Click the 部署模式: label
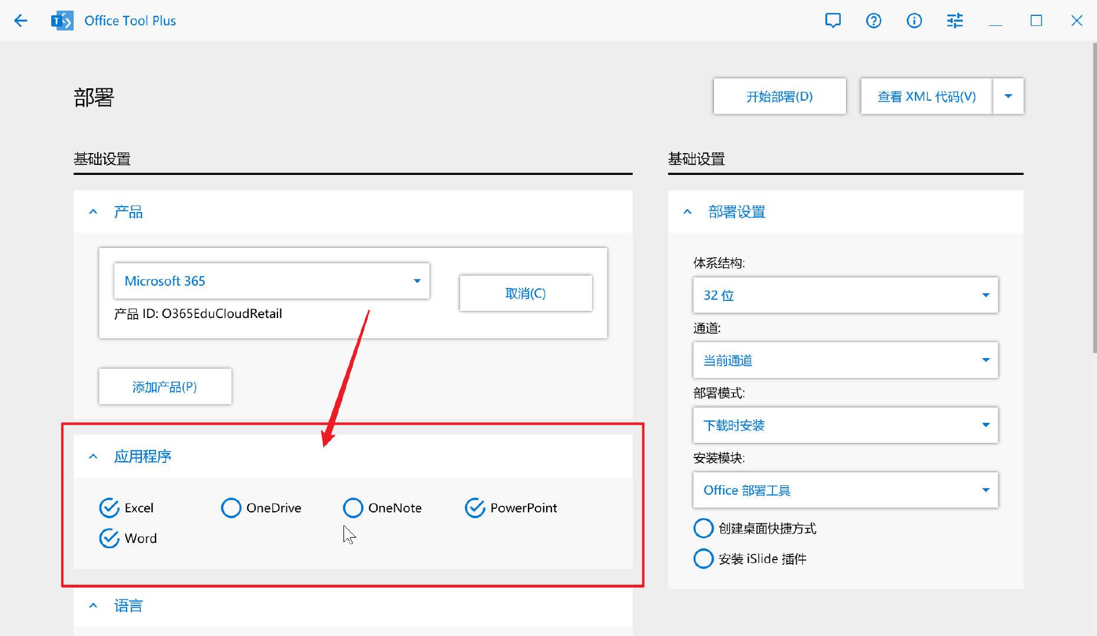1097x636 pixels. [719, 393]
